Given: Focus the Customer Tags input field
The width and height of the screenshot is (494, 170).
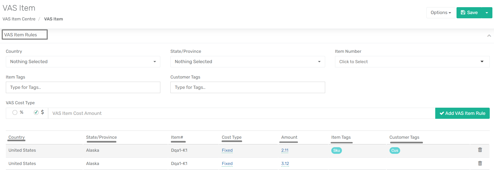Looking at the screenshot, I should tap(248, 87).
